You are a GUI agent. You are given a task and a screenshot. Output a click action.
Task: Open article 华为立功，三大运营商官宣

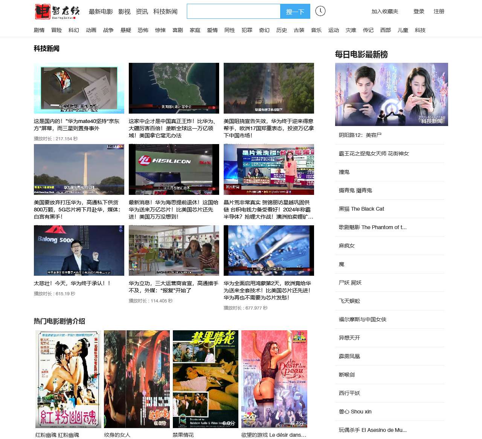pyautogui.click(x=174, y=287)
